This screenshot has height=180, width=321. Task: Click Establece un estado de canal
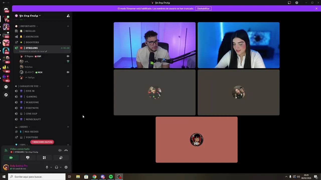[33, 51]
